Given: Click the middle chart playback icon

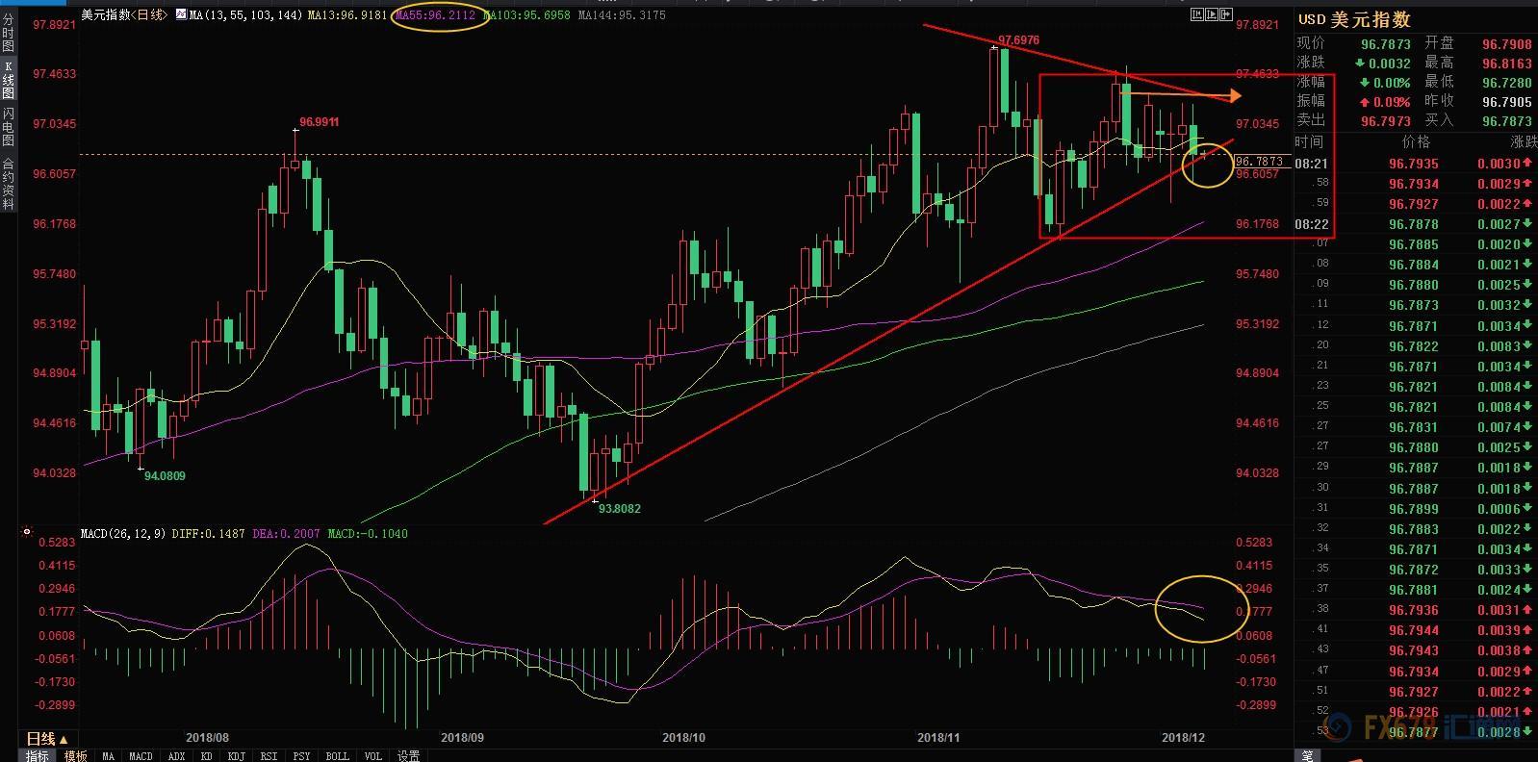Looking at the screenshot, I should [x=1212, y=13].
